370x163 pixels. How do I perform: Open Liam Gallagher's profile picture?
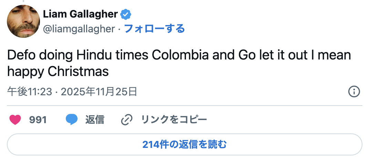pyautogui.click(x=23, y=21)
